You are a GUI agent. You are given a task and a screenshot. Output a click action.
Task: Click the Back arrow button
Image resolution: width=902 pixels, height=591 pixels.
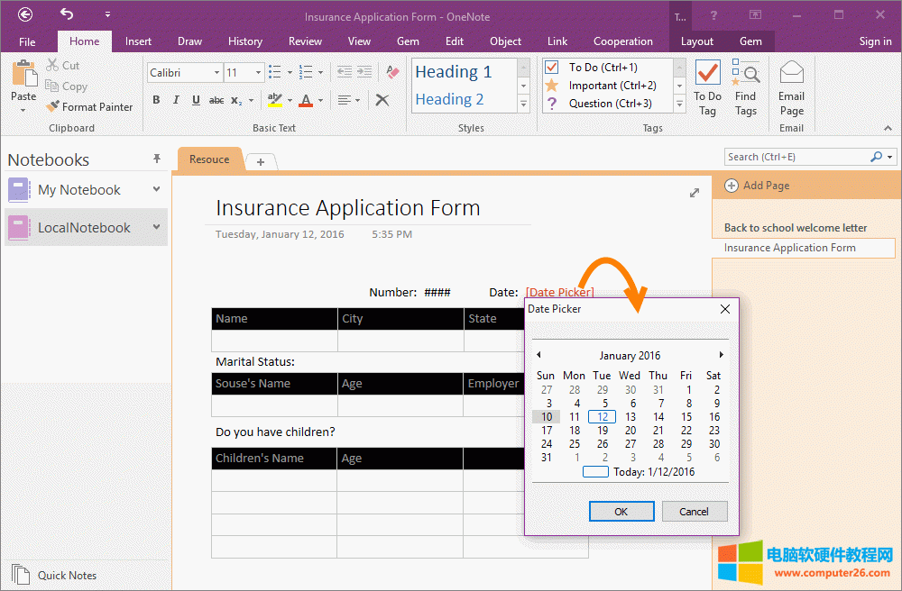(x=25, y=14)
